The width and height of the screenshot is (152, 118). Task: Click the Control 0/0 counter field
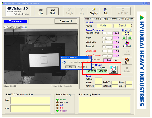pyautogui.click(x=127, y=34)
